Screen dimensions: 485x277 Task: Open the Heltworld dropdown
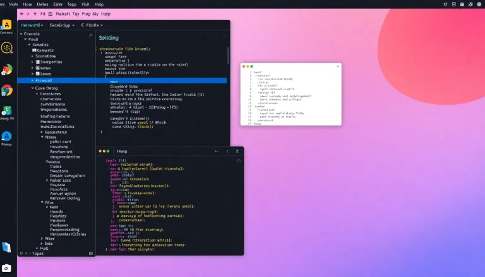(x=32, y=25)
